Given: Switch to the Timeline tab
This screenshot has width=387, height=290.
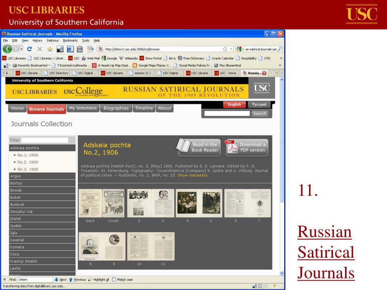Looking at the screenshot, I should [x=144, y=108].
